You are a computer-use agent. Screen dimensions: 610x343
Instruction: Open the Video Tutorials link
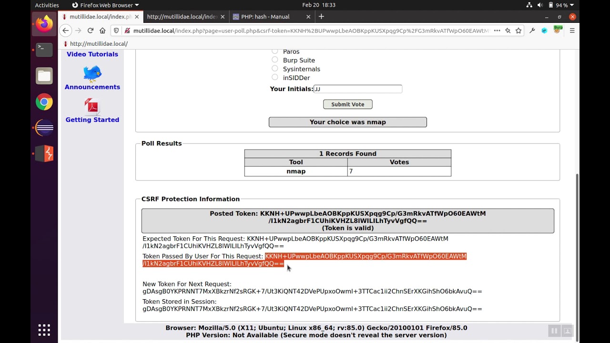[92, 54]
